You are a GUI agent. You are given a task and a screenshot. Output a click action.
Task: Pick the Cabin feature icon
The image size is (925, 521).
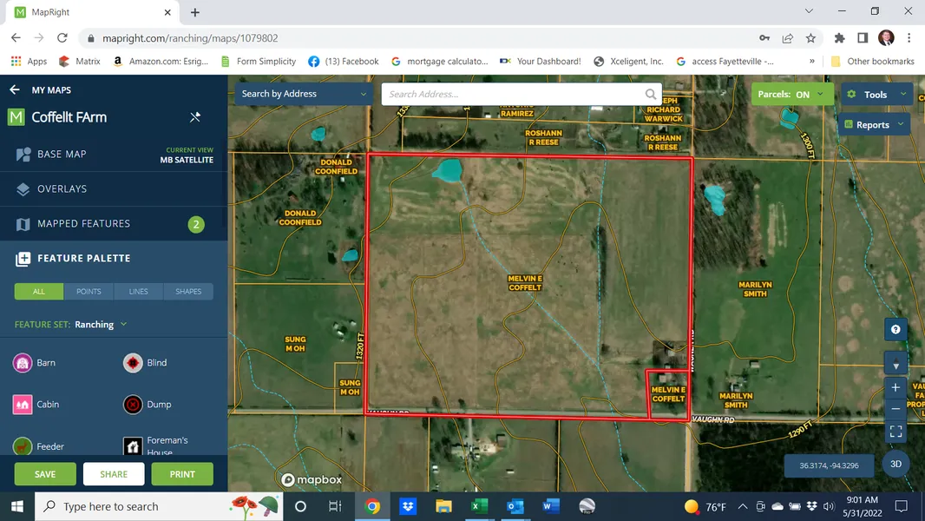pos(23,405)
